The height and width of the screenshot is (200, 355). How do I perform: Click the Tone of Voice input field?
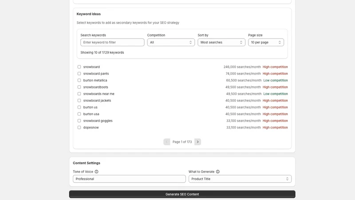click(129, 179)
